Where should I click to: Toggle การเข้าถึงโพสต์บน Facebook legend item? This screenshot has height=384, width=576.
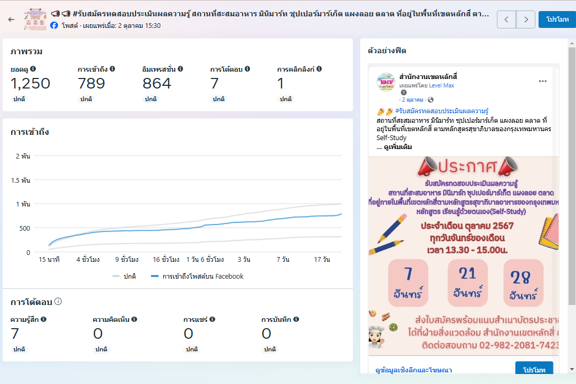(x=197, y=276)
